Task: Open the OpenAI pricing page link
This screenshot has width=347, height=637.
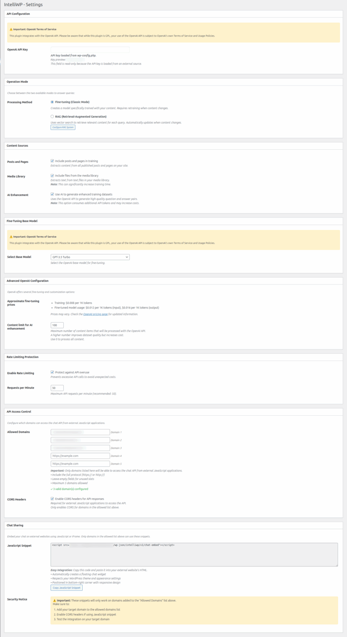Action: click(95, 314)
